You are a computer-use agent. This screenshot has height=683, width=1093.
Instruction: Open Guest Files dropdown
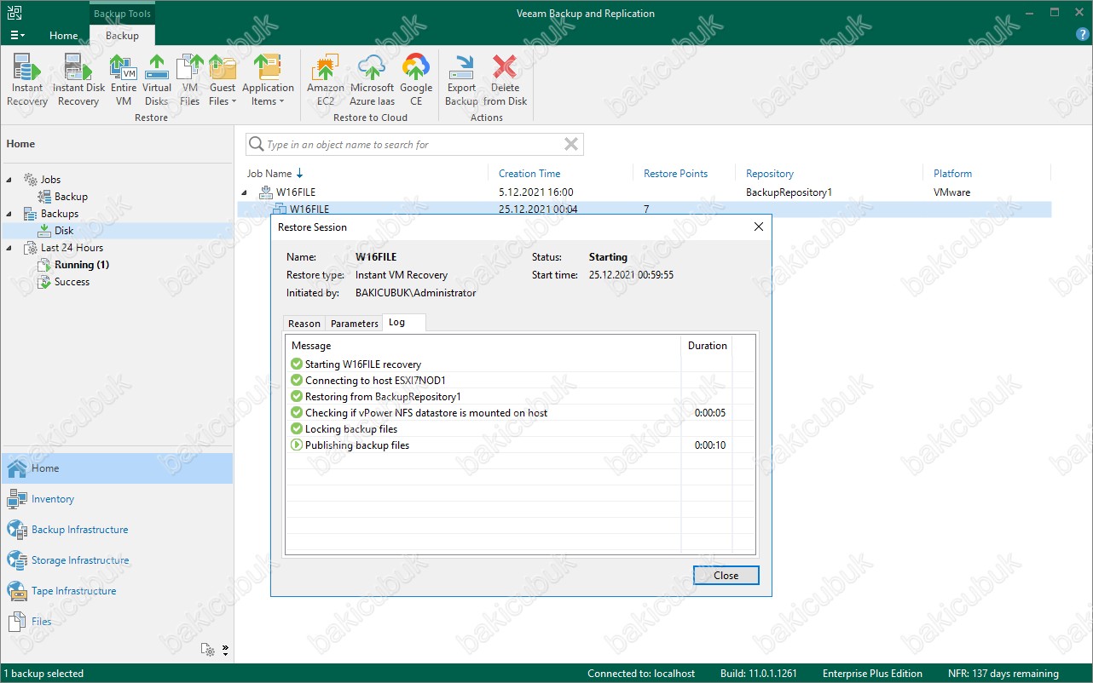(222, 81)
